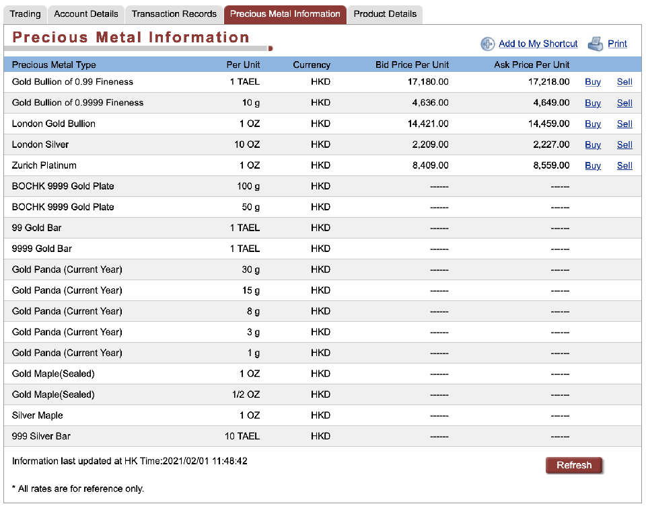The width and height of the screenshot is (646, 508).
Task: Switch to the Account Details tab
Action: (x=86, y=14)
